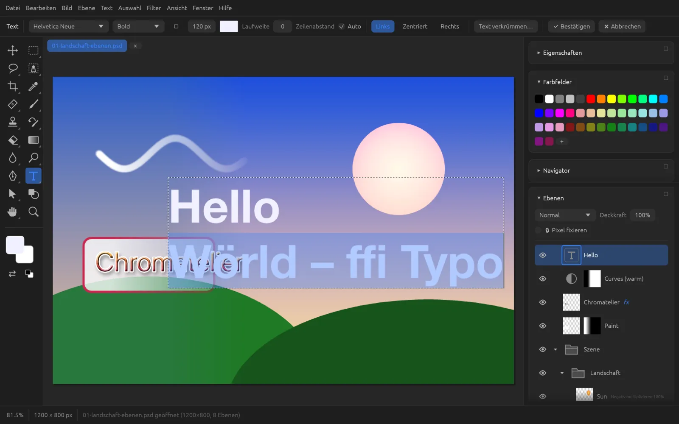Toggle the Auto line spacing checkbox

coord(342,26)
